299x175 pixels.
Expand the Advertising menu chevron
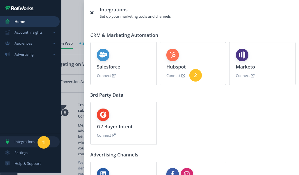[54, 54]
